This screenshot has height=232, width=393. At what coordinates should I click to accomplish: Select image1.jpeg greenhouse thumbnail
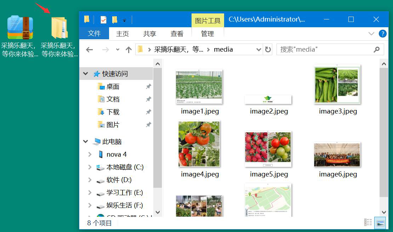pos(199,87)
